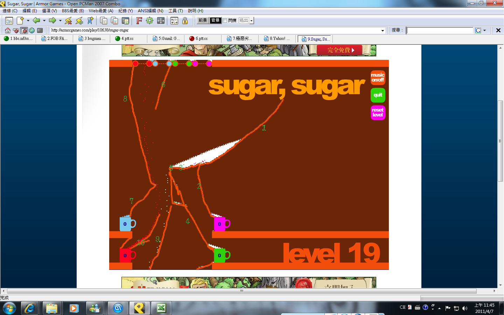Click the globe icon beside address bar
This screenshot has height=315, width=504.
[x=32, y=30]
